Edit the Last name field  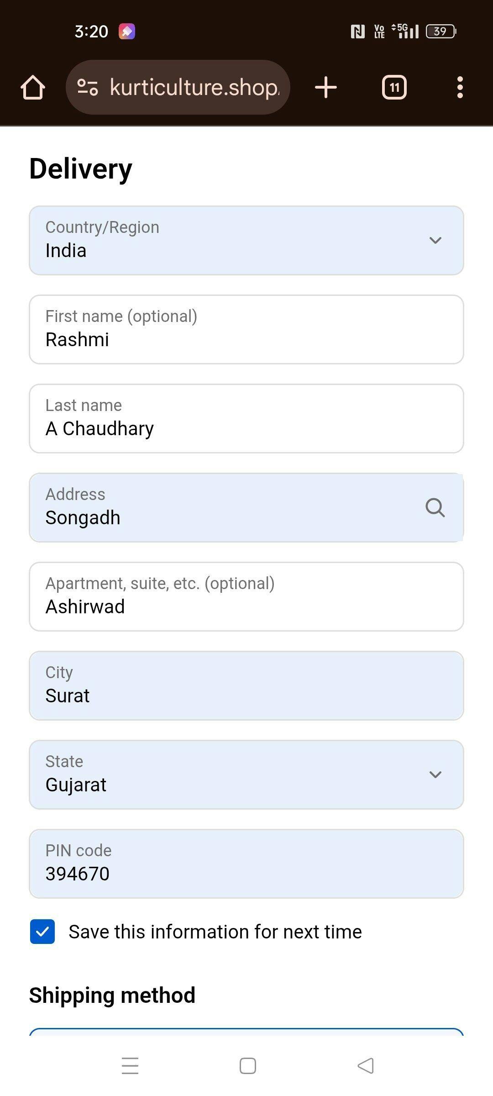(246, 419)
